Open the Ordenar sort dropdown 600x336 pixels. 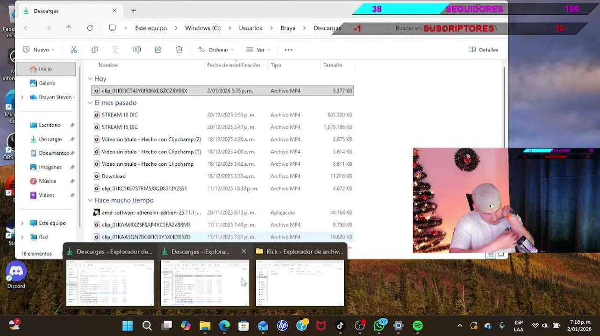pyautogui.click(x=216, y=49)
